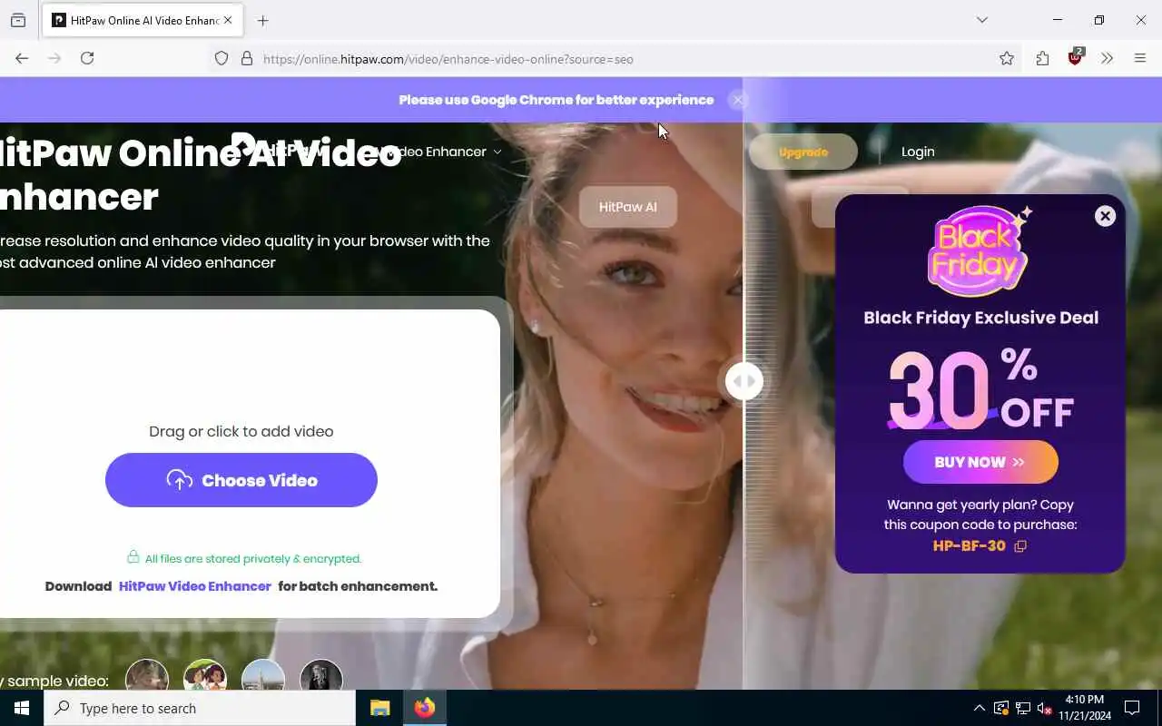Click the muted volume tray icon
This screenshot has height=726, width=1162.
[1044, 708]
